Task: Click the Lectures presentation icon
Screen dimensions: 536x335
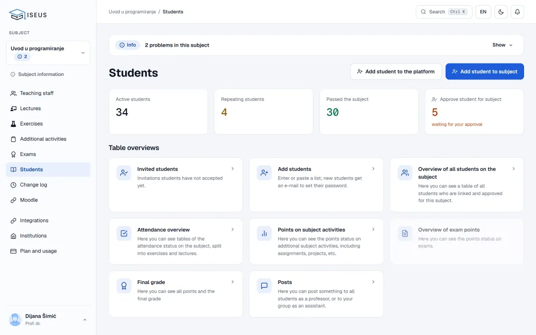Action: coord(13,108)
